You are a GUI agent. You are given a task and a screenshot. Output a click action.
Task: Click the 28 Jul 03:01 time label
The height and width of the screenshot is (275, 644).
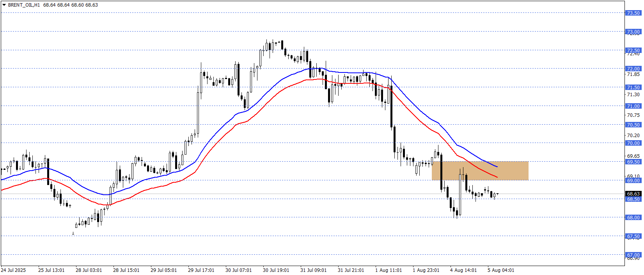tap(89, 270)
